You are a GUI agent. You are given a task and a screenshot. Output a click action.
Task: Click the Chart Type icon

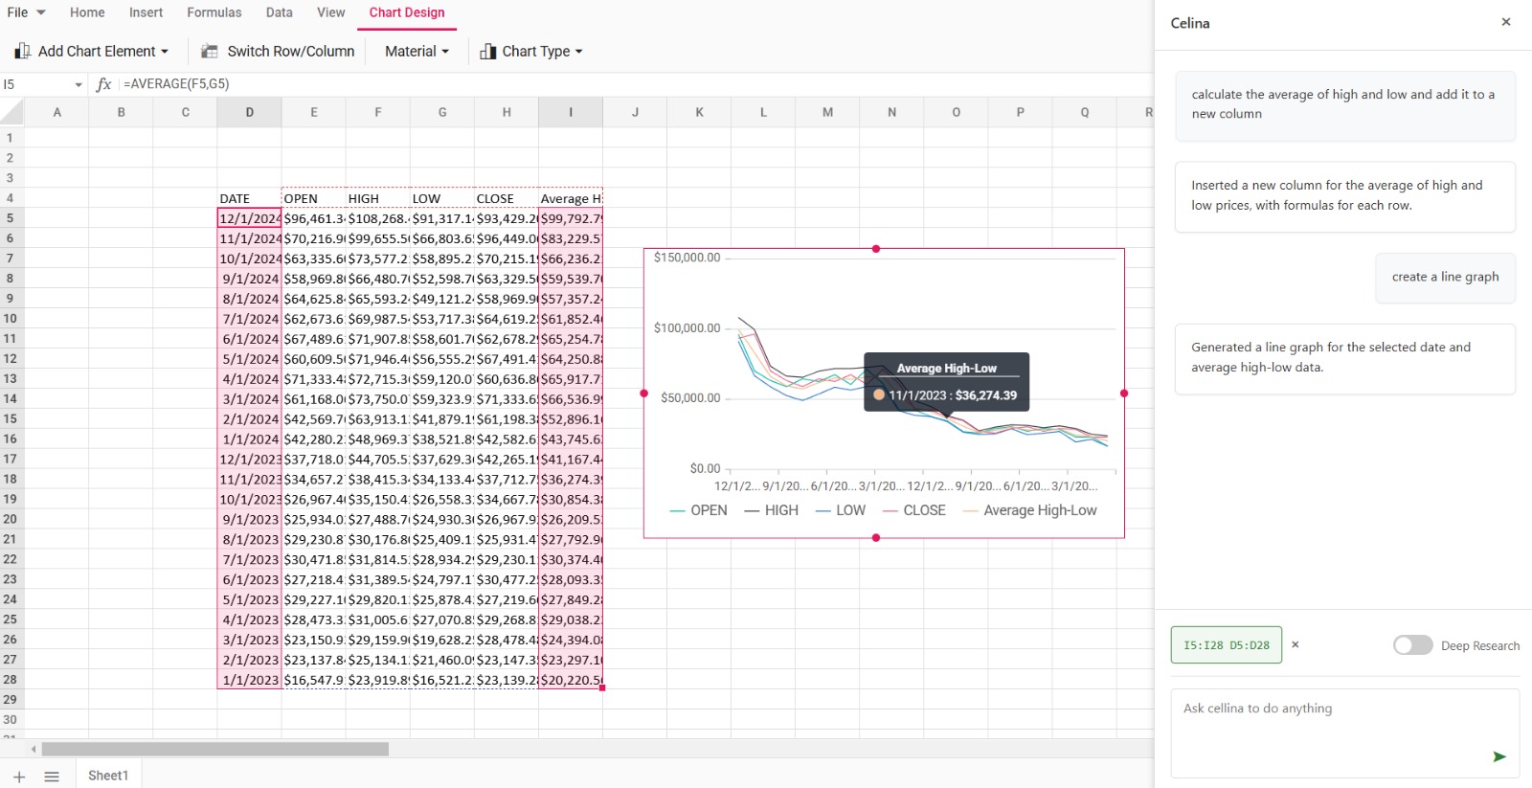tap(488, 52)
